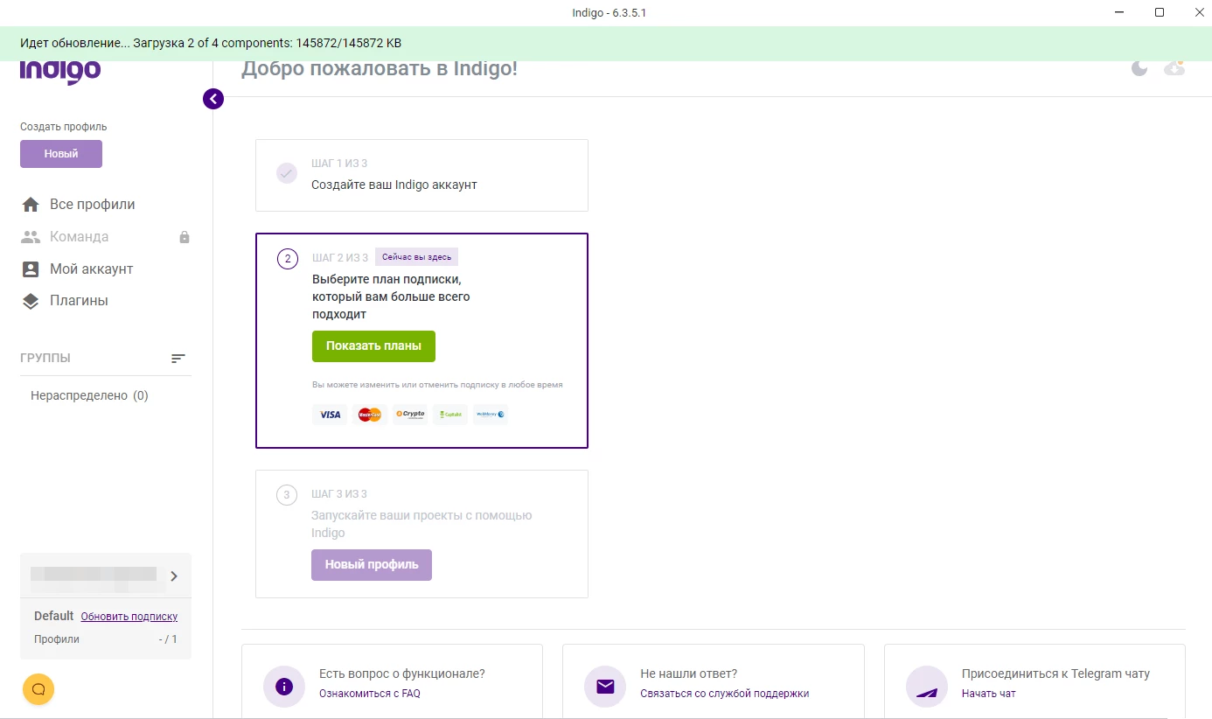Click the info icon in the FAQ card
Image resolution: width=1212 pixels, height=719 pixels.
tap(284, 687)
